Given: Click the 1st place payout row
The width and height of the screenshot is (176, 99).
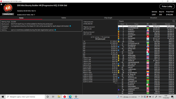Looking at the screenshot, I should [x=100, y=41].
